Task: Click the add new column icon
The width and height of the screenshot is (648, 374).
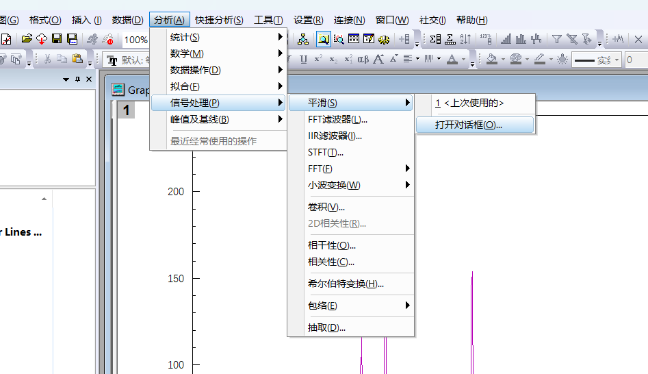Action: coord(404,39)
